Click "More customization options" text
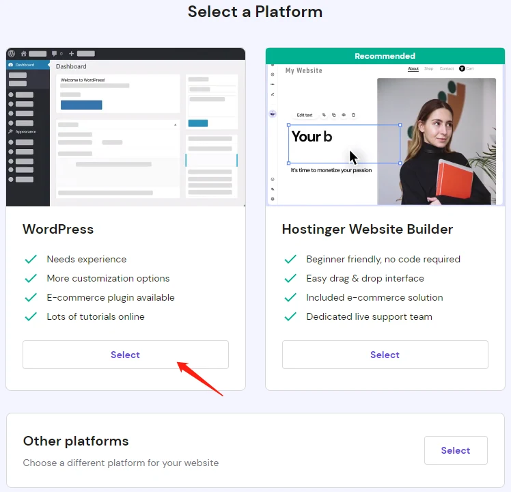Image resolution: width=511 pixels, height=492 pixels. 108,278
